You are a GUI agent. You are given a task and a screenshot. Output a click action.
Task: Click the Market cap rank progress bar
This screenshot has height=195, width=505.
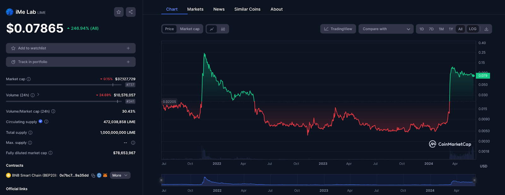64,85
